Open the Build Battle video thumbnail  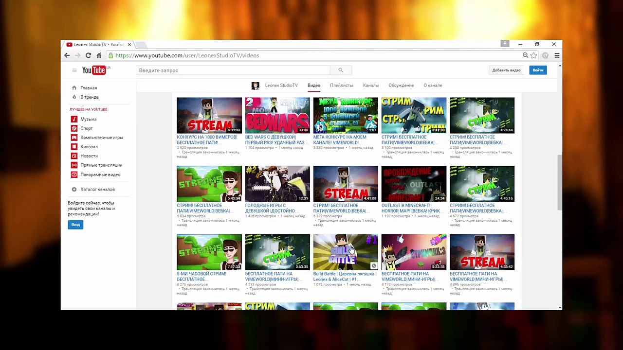[346, 252]
